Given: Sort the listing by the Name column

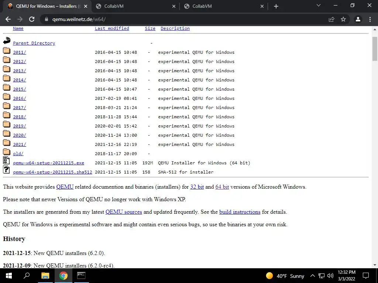Looking at the screenshot, I should 18,28.
